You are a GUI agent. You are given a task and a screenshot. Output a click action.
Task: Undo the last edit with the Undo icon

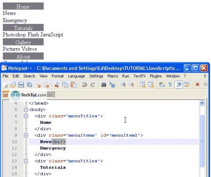tap(84, 85)
